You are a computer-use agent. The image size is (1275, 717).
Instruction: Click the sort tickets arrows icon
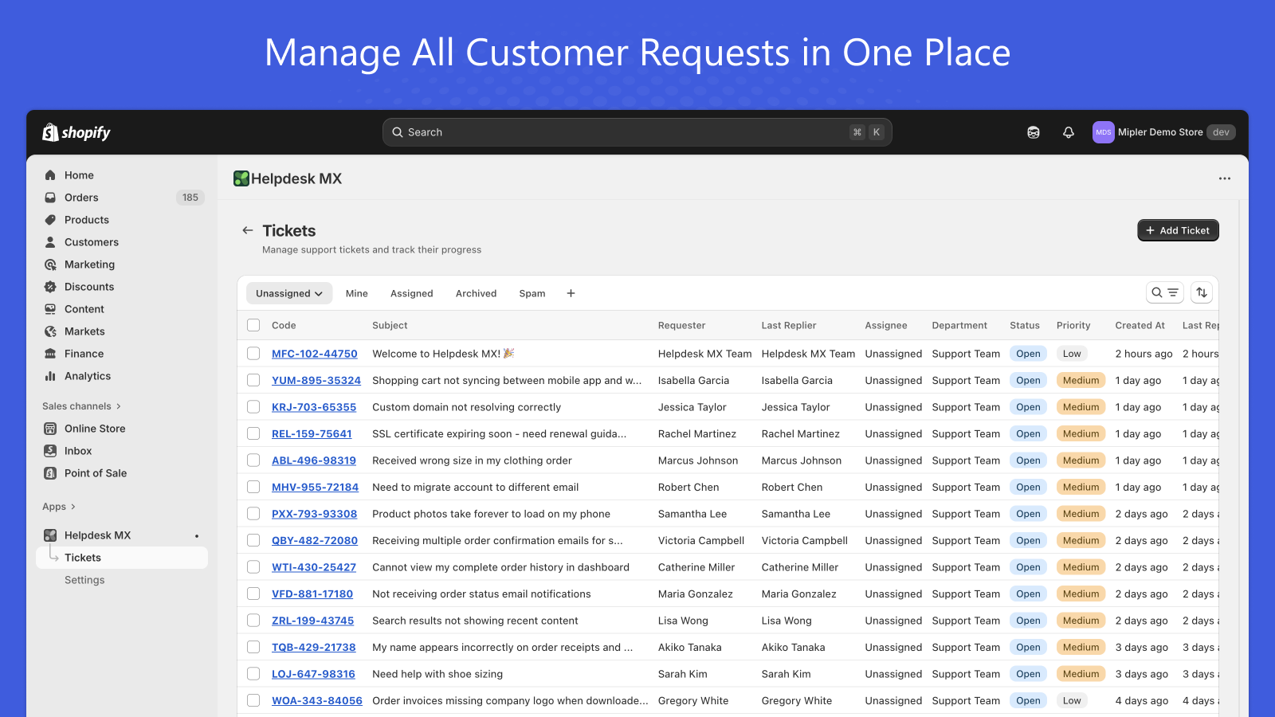point(1202,293)
